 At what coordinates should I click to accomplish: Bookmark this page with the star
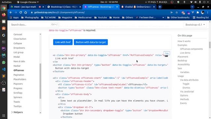point(177,13)
